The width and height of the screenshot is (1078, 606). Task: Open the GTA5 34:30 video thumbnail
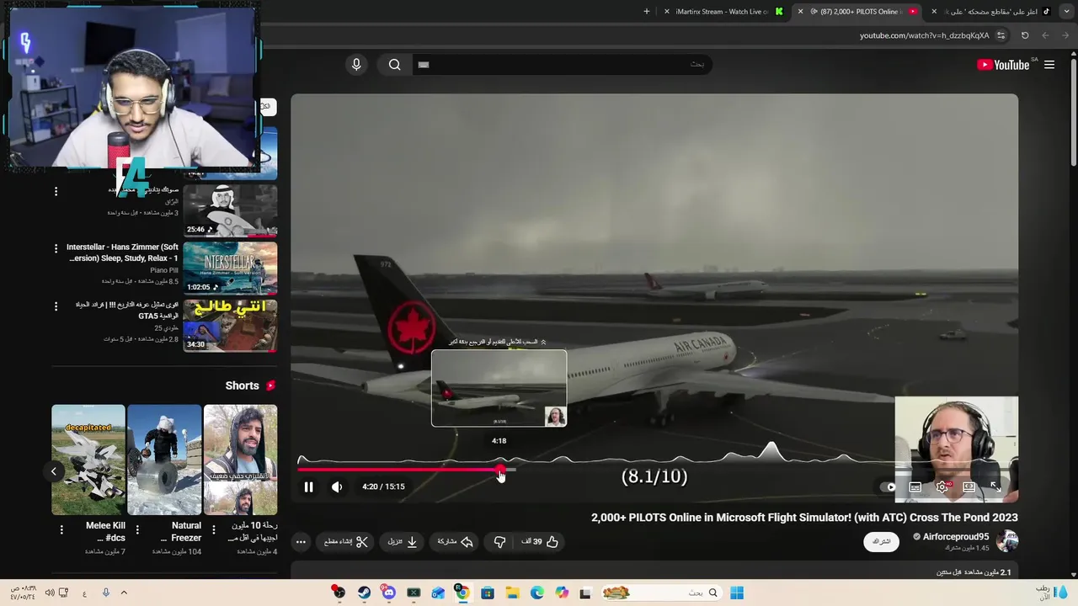click(x=230, y=325)
